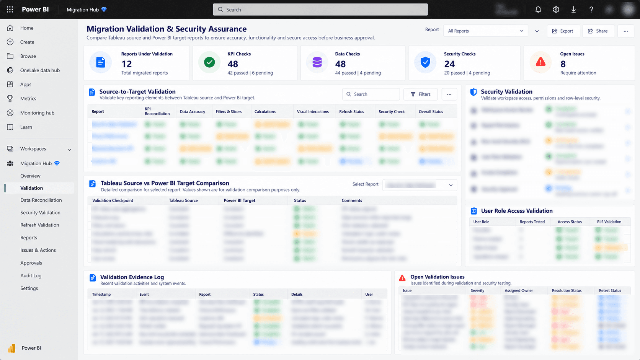Open the All Reports dropdown
Viewport: 640px width, 360px height.
point(485,31)
